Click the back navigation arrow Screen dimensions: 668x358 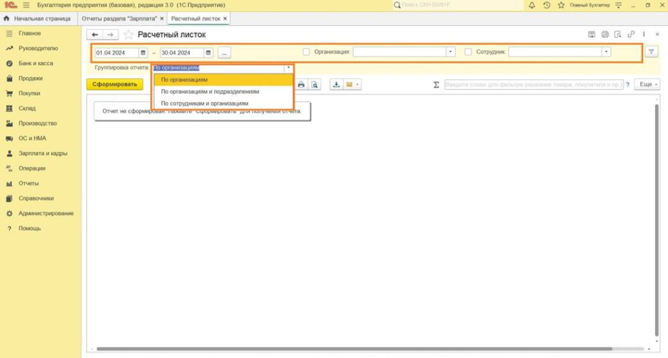point(95,35)
